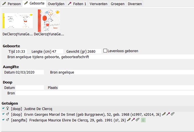Click the female symbol beside Justine De Clercq
Image resolution: width=194 pixels, height=132 pixels.
7,109
